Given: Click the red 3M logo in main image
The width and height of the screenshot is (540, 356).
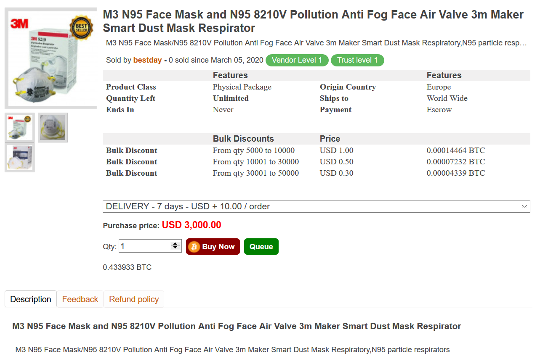Looking at the screenshot, I should tap(19, 24).
